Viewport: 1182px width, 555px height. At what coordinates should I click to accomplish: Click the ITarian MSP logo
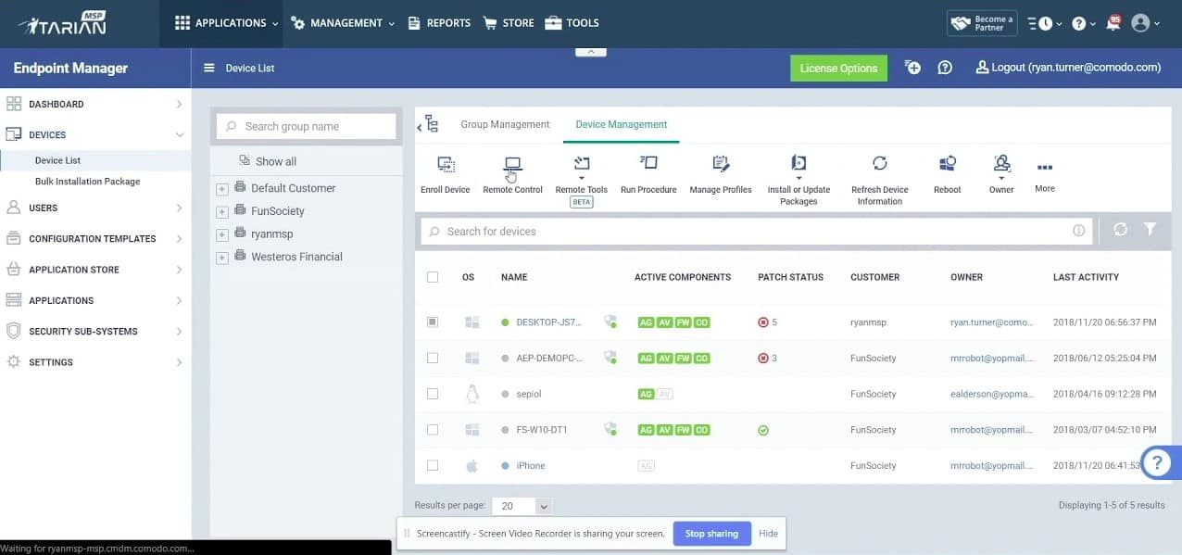pyautogui.click(x=62, y=22)
